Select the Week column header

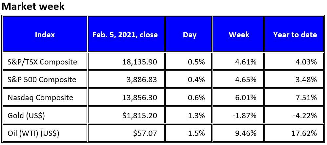coord(239,35)
